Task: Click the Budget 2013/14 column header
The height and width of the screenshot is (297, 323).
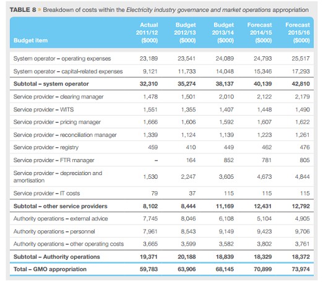Action: (223, 33)
